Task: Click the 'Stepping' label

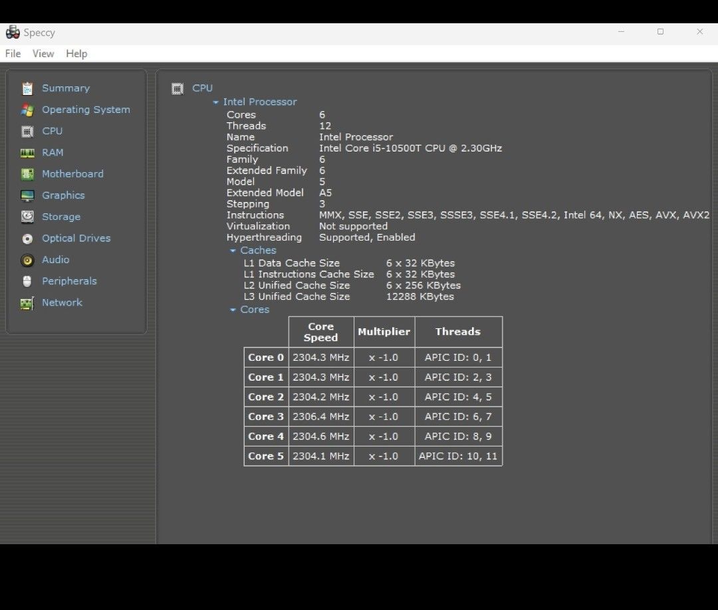Action: (248, 204)
